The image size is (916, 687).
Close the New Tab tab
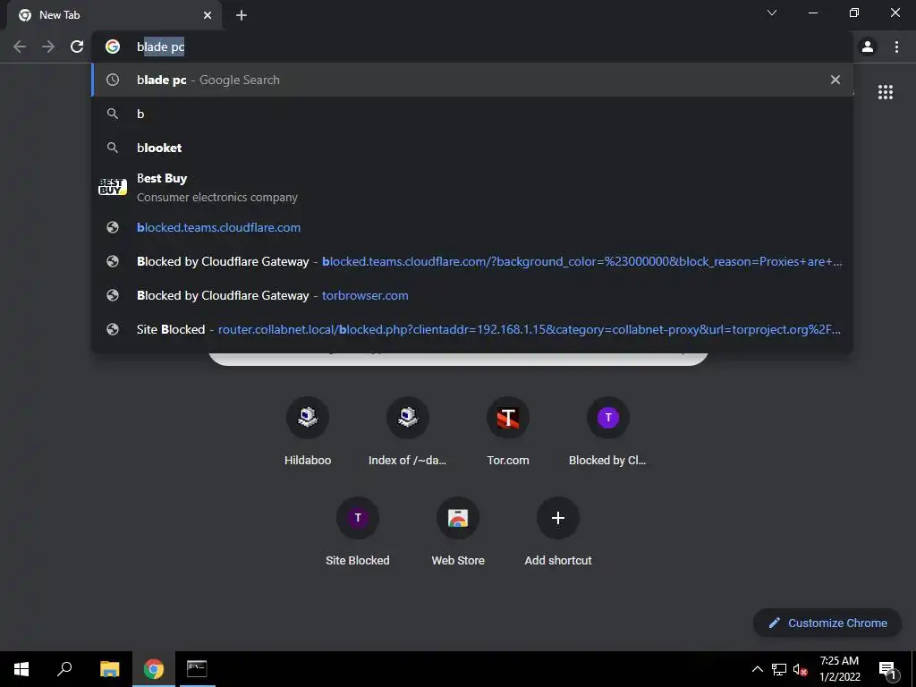tap(208, 15)
